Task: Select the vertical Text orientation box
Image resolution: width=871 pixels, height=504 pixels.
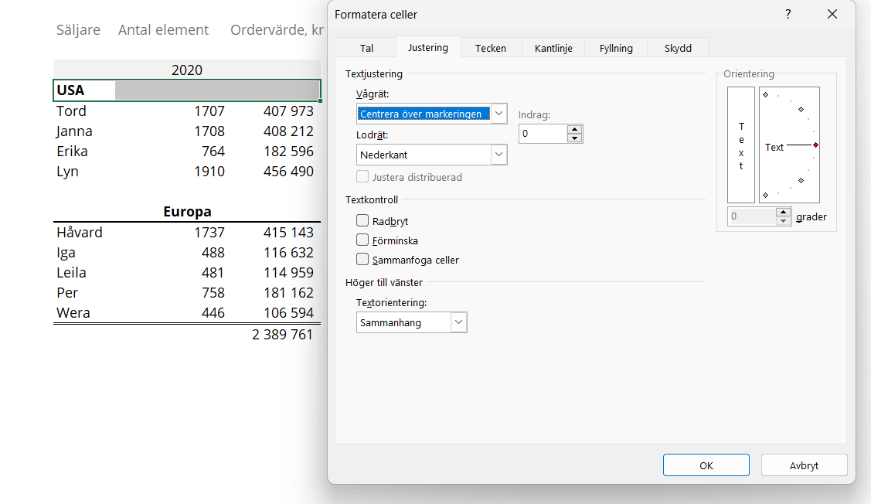Action: pos(740,145)
